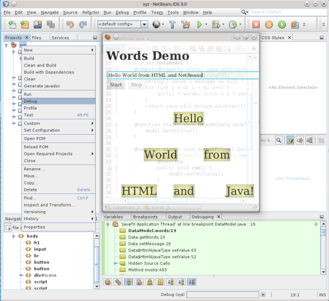The width and height of the screenshot is (329, 301).
Task: Expand the div#scene node in Navigator
Action: pyautogui.click(x=21, y=275)
